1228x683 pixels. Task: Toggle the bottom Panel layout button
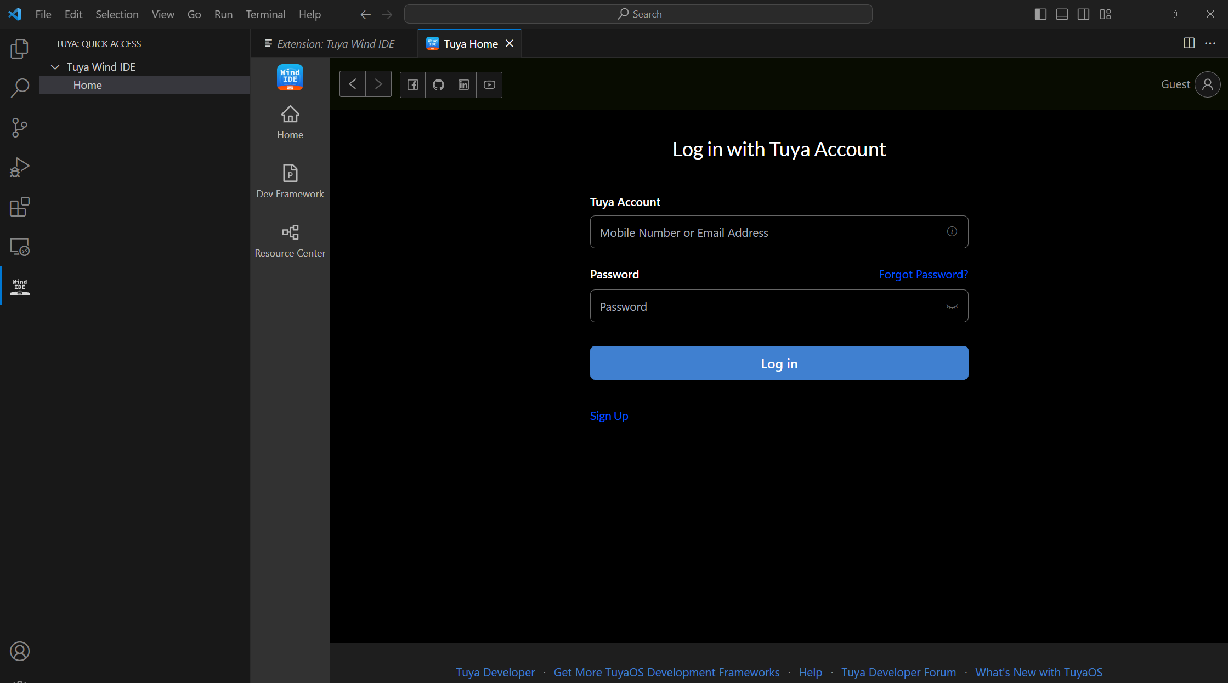1062,14
